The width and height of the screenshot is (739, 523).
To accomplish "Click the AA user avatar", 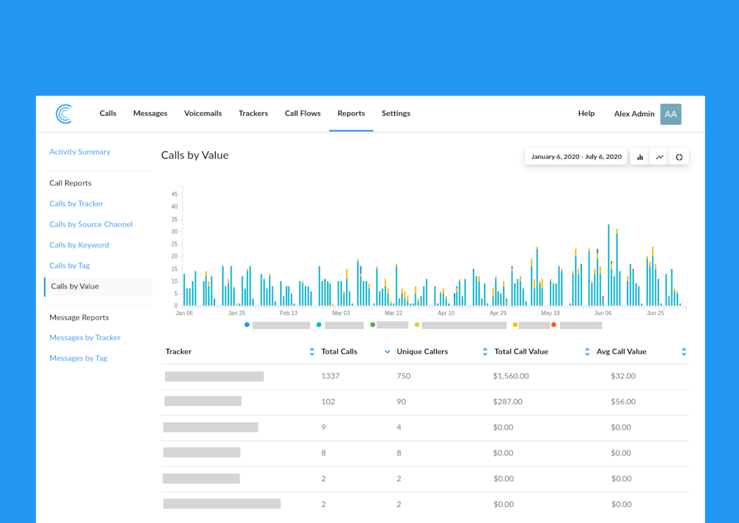I will [671, 114].
